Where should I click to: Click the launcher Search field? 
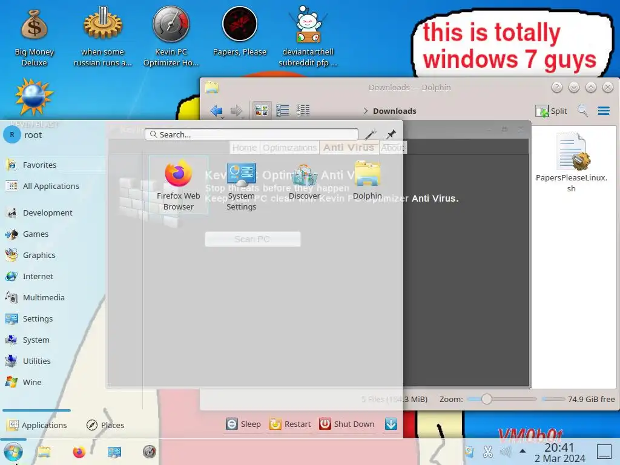coord(251,134)
